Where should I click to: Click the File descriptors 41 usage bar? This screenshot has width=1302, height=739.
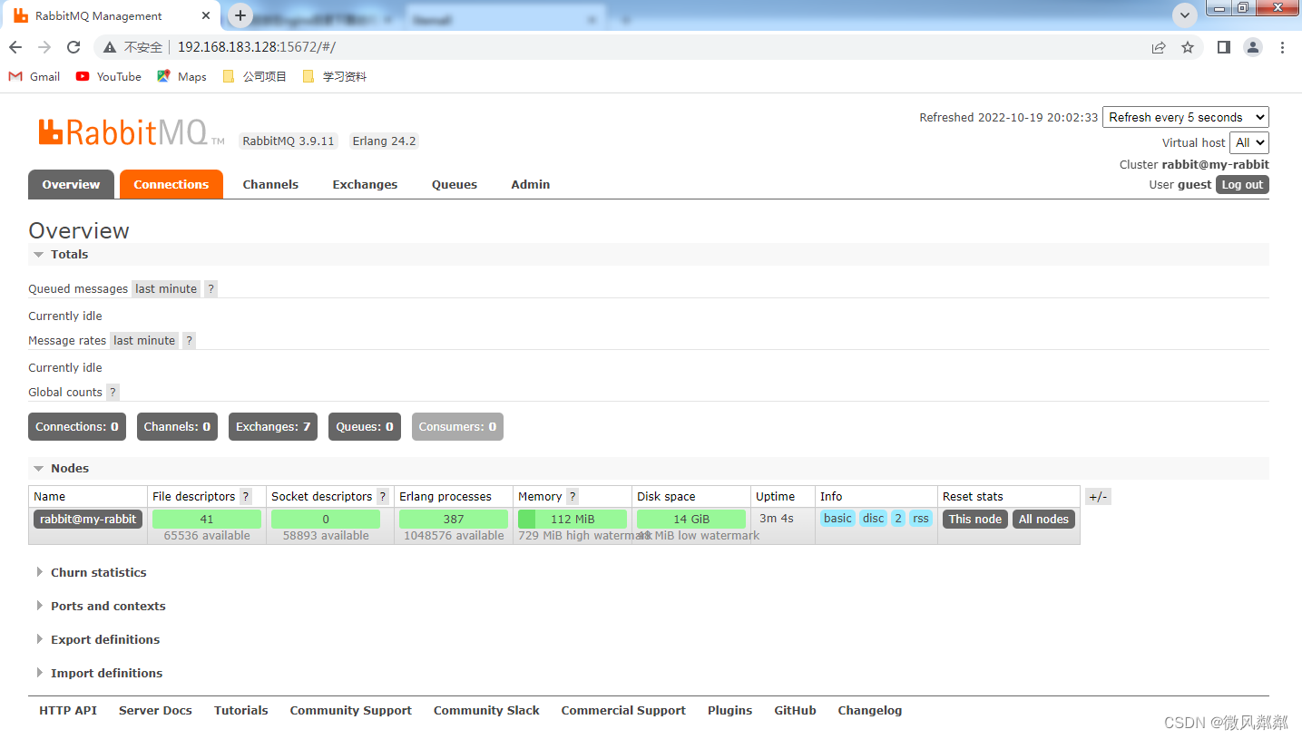click(207, 520)
